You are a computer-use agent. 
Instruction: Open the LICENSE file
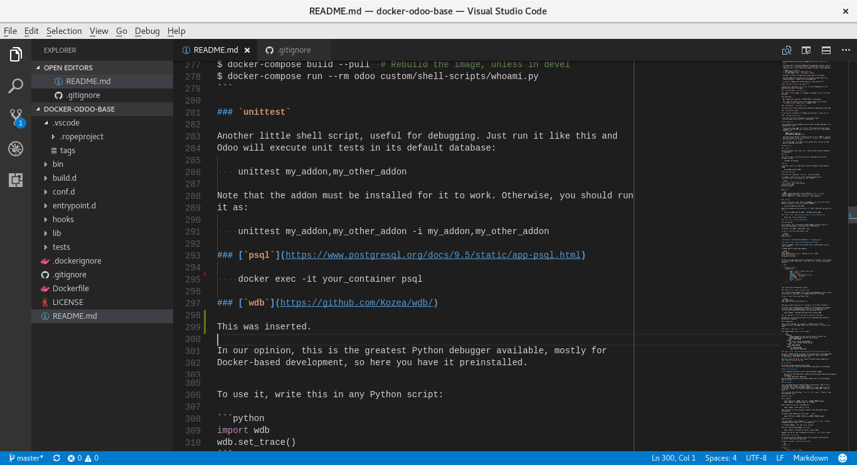coord(102,302)
